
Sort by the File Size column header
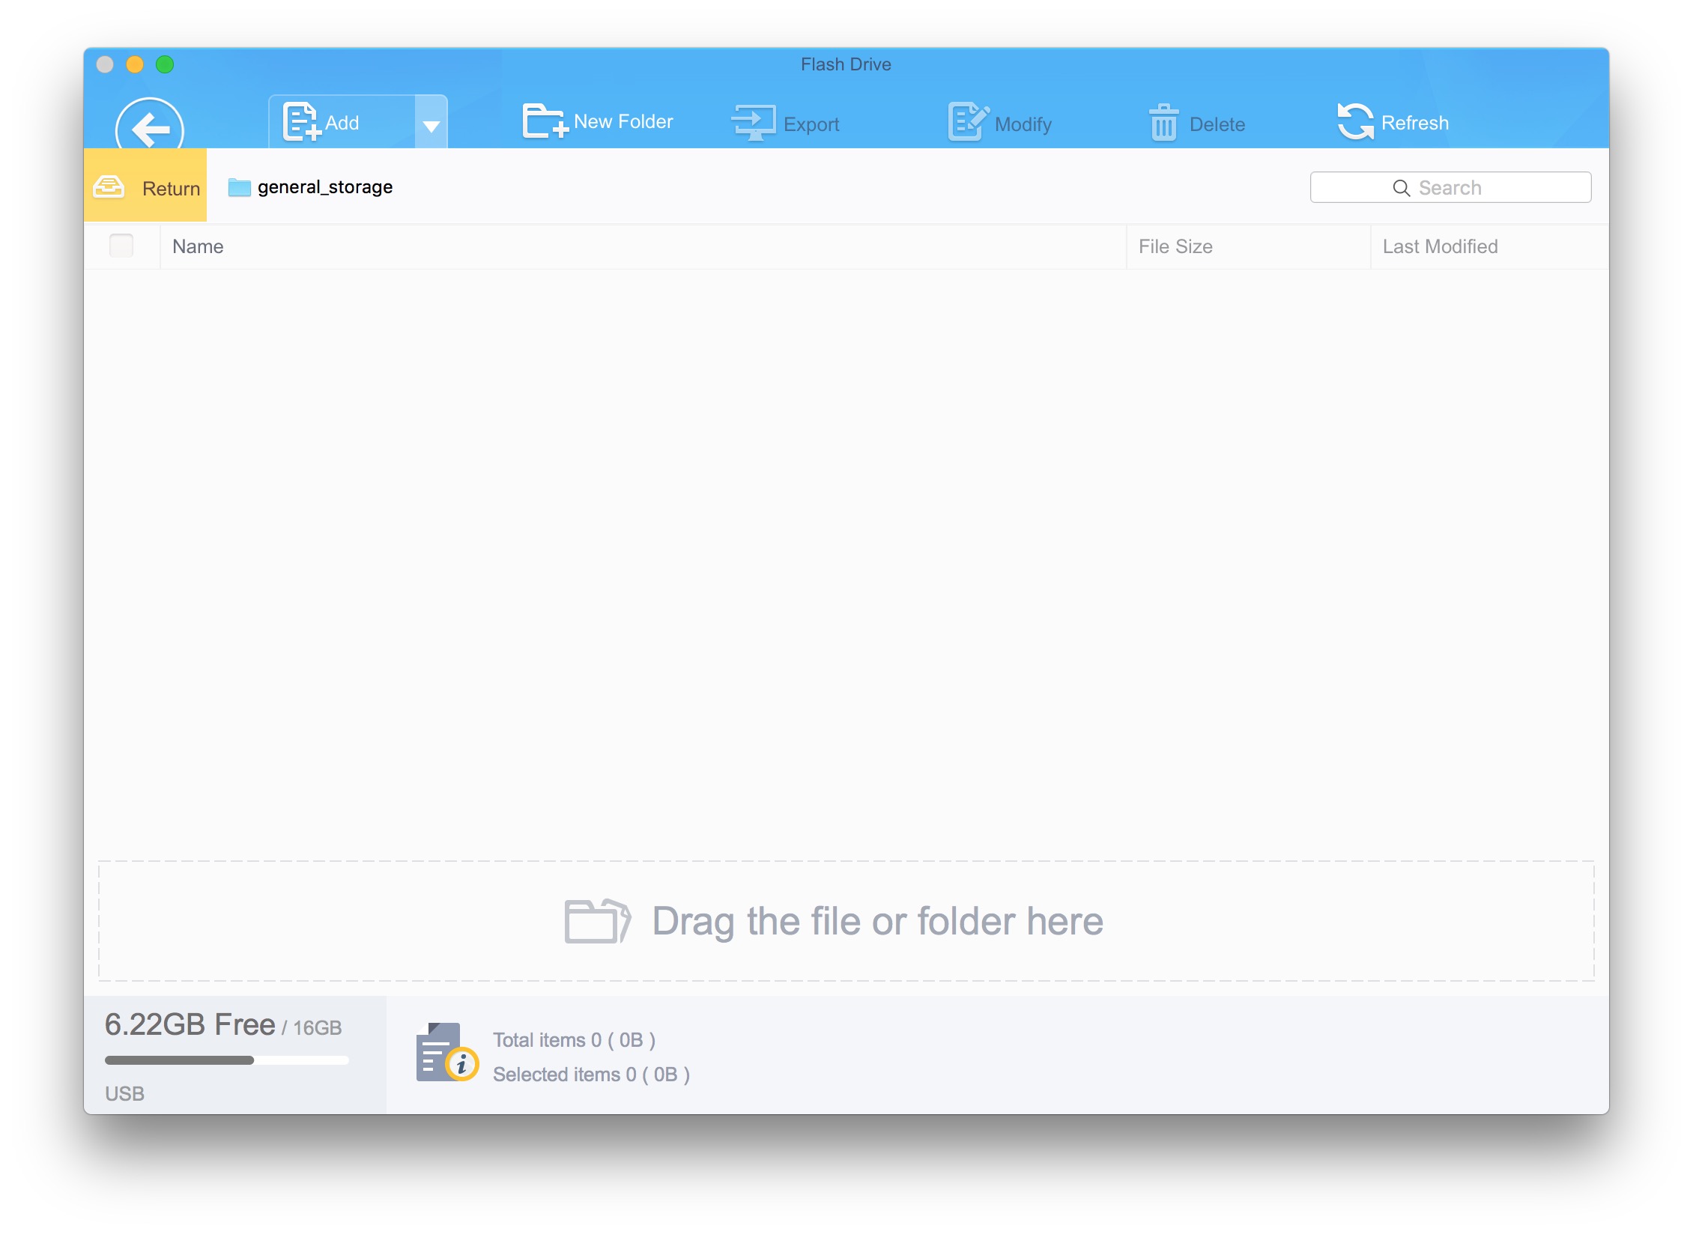1175,246
